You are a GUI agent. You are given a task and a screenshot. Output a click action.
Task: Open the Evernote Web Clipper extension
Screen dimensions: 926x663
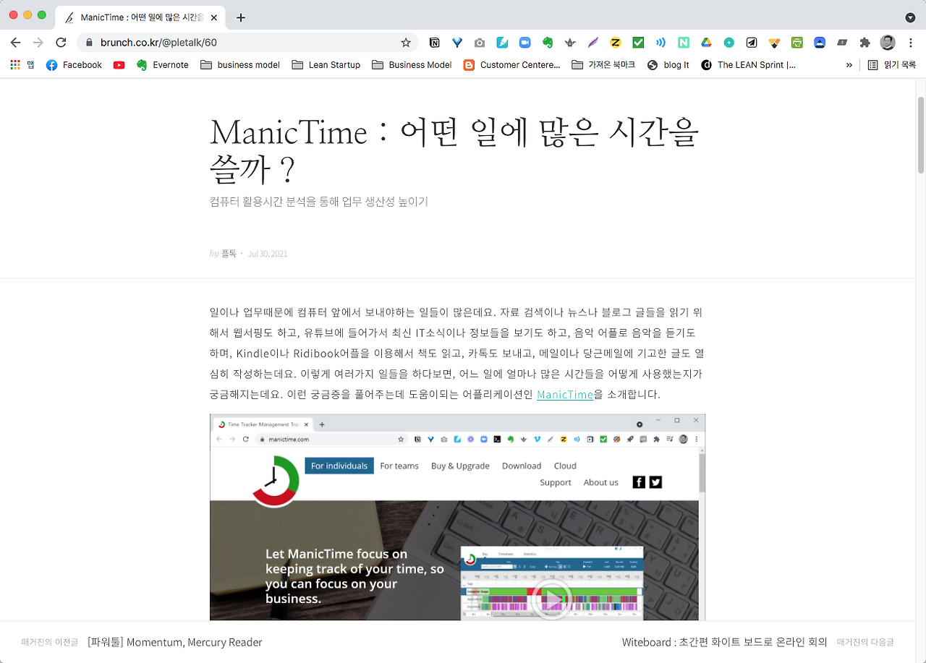point(548,43)
